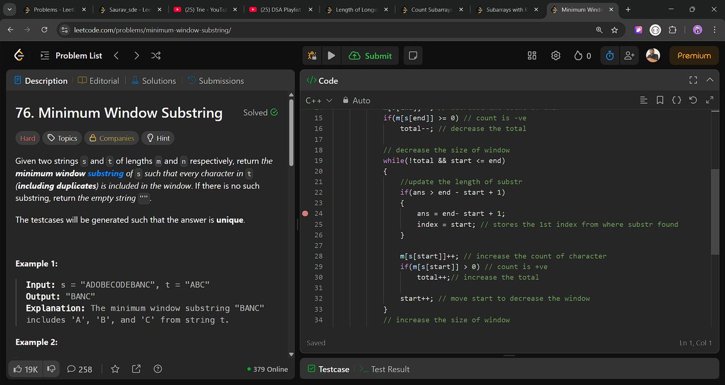Click the curly braces snippet icon
The width and height of the screenshot is (725, 385).
click(x=676, y=100)
